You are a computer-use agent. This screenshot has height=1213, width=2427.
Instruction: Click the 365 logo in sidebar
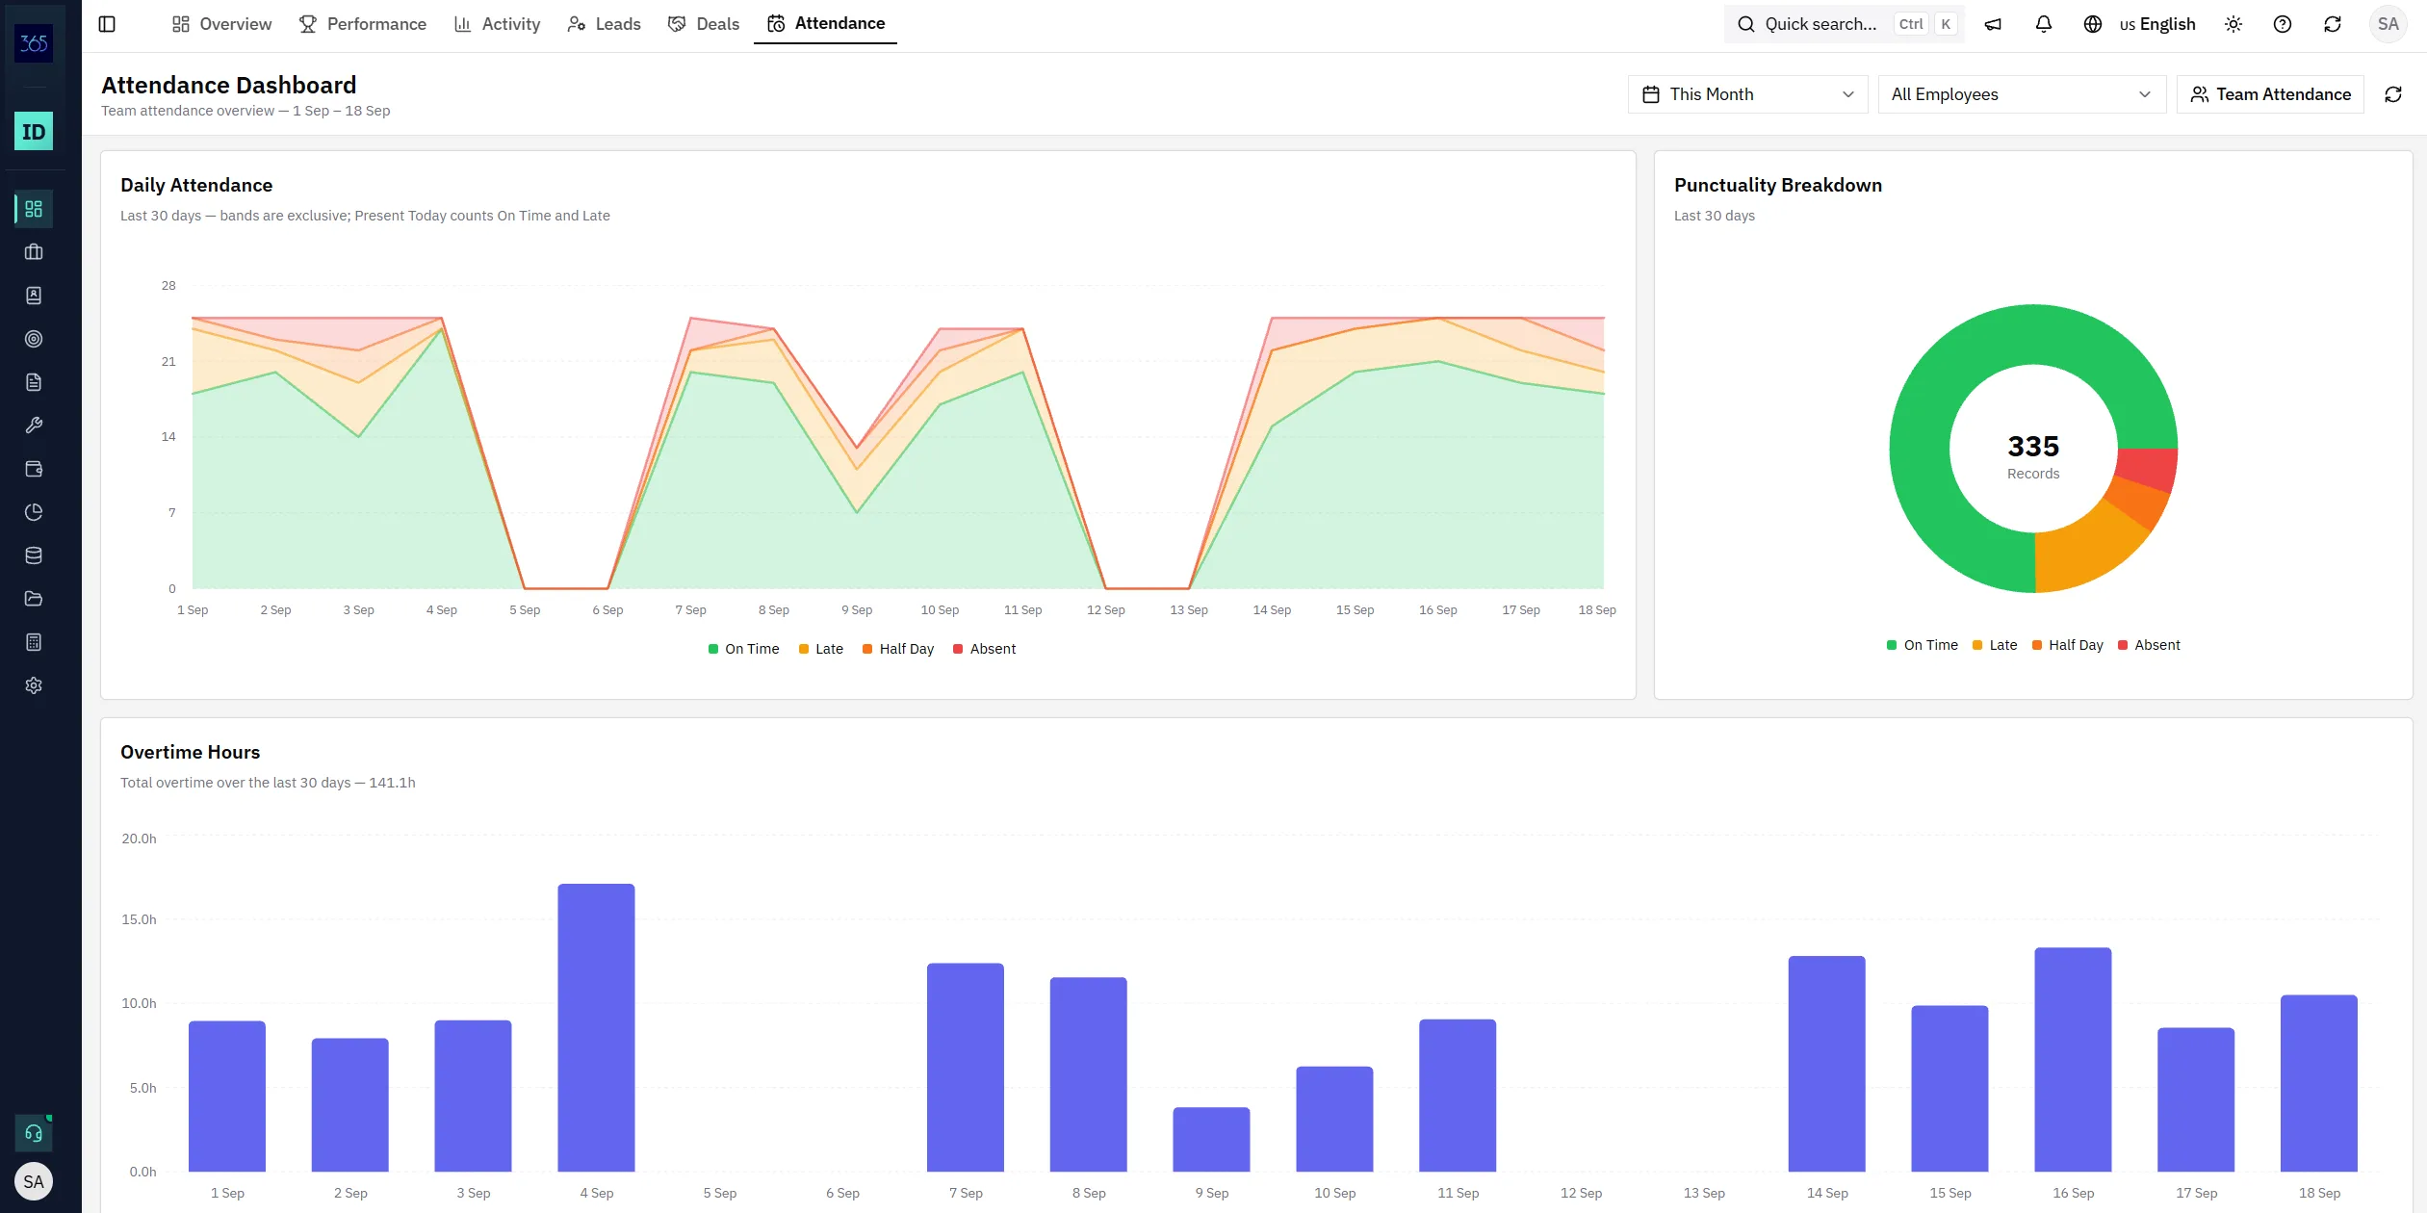click(34, 43)
